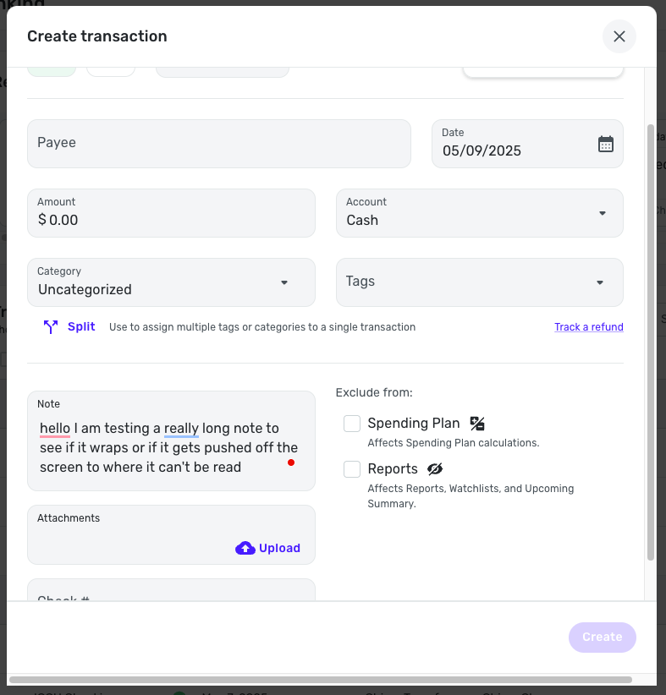Focus the Payee input field

click(218, 144)
